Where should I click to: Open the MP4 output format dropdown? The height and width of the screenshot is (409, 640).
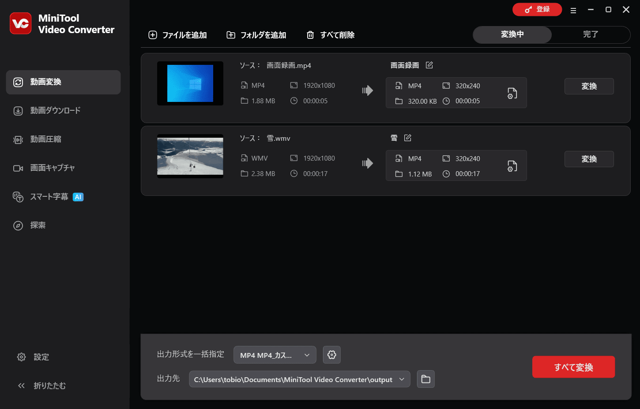[275, 355]
